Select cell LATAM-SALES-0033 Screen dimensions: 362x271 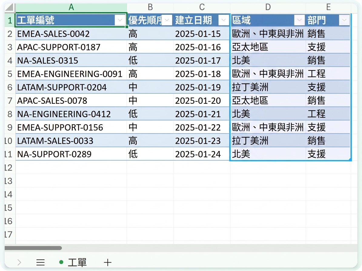(x=71, y=141)
